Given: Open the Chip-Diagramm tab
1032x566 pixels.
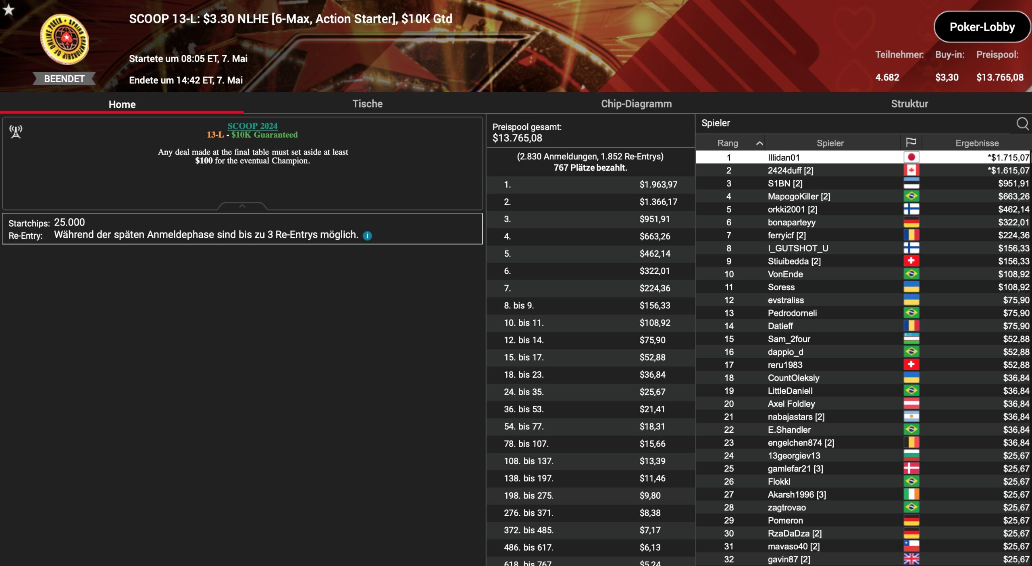Looking at the screenshot, I should (636, 103).
